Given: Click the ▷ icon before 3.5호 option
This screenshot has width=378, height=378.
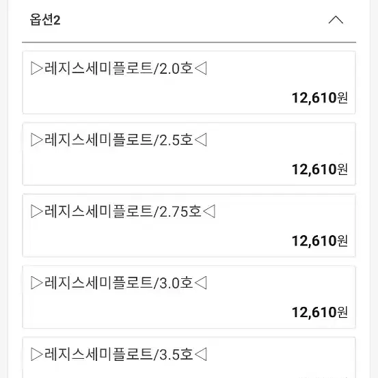Looking at the screenshot, I should pos(37,354).
